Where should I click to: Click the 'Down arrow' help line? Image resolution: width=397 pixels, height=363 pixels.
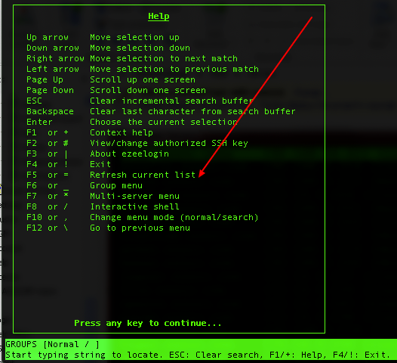(x=108, y=48)
